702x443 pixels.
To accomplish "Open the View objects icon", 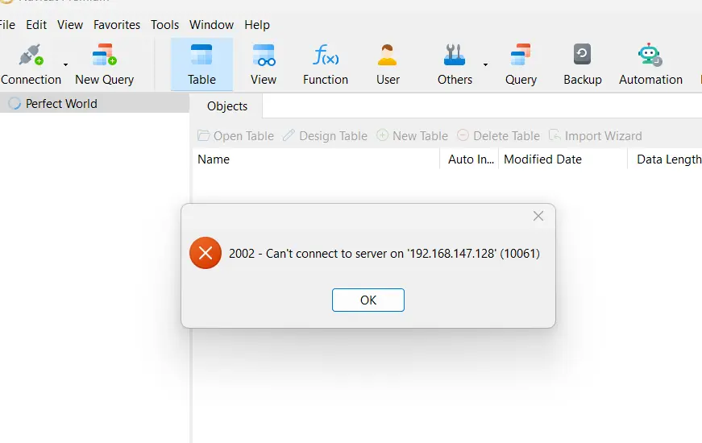I will pyautogui.click(x=264, y=55).
